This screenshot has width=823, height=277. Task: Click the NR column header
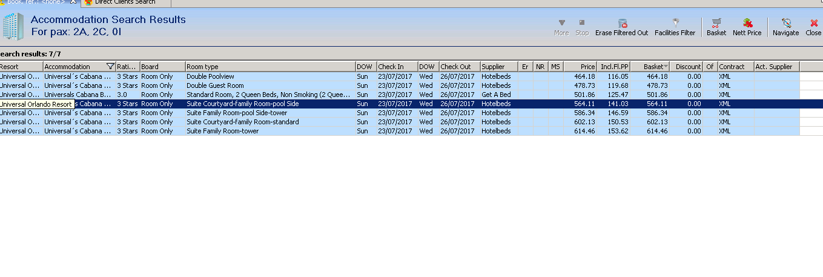click(x=541, y=67)
